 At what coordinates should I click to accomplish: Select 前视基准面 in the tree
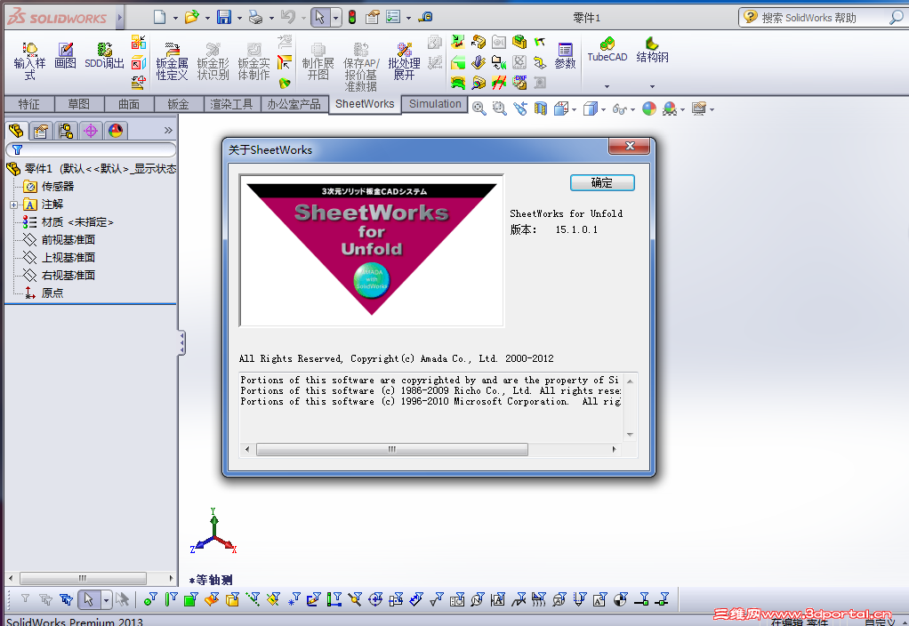[59, 240]
